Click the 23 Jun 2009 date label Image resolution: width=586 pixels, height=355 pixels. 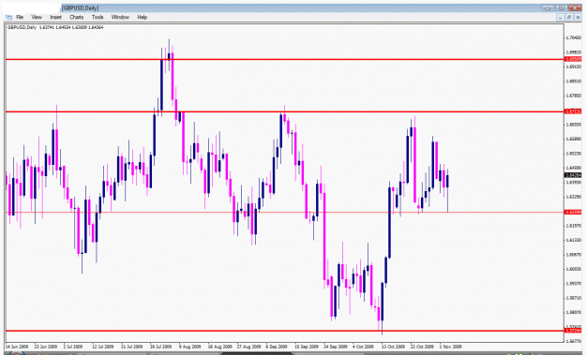[x=46, y=347]
